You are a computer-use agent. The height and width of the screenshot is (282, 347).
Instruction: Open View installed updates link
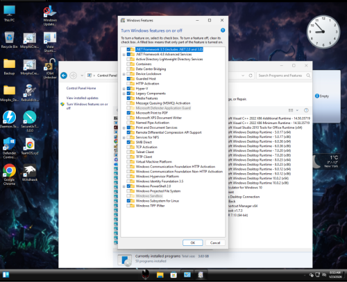[83, 98]
